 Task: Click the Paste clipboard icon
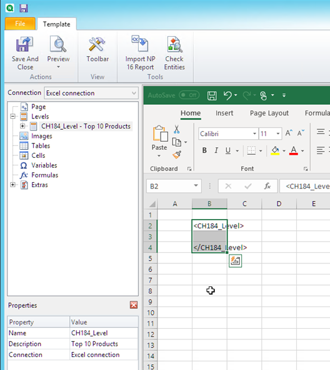(x=160, y=134)
